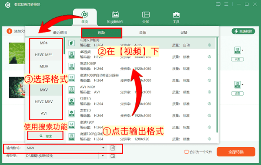Click the app logo in the title bar

[x=7, y=5]
